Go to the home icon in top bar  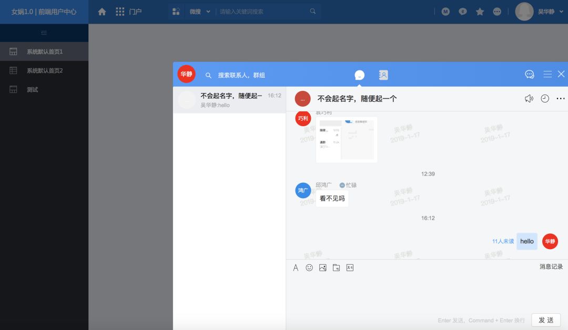tap(102, 12)
